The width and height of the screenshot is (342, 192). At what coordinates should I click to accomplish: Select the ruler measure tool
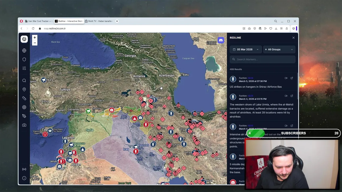pos(24,98)
